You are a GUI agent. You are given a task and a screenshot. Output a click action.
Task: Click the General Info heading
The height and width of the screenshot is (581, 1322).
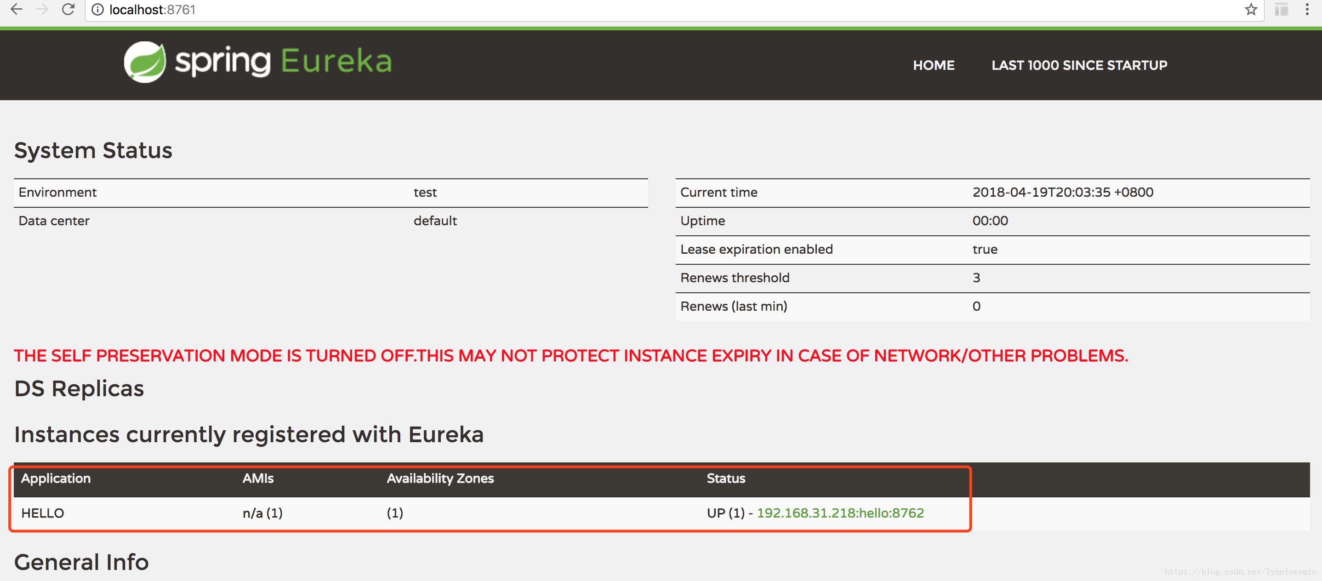click(x=81, y=562)
